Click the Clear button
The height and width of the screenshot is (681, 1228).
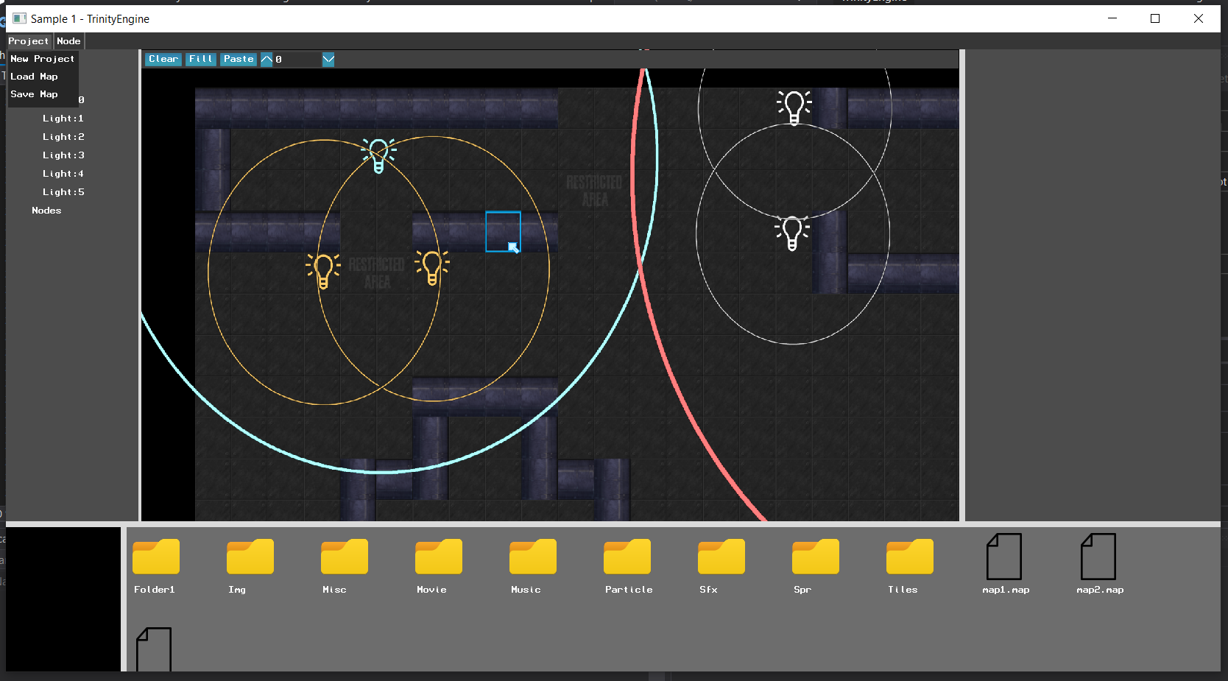pos(163,59)
